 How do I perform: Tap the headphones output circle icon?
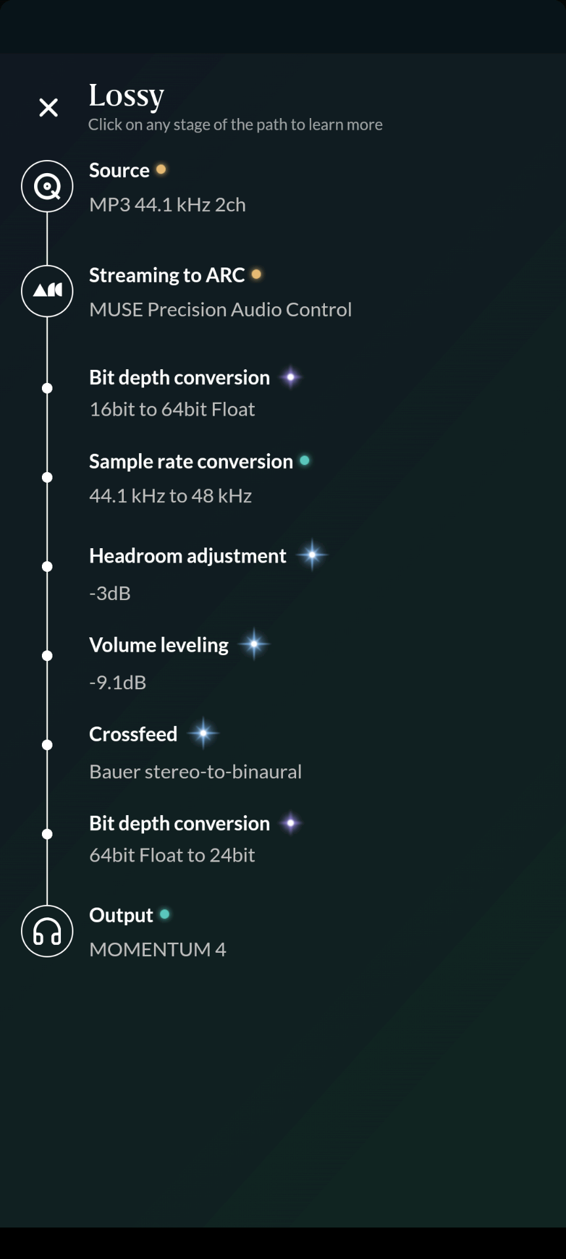(x=47, y=931)
